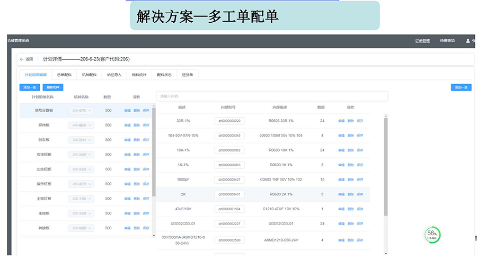Switch to the 总单配料 tab

[x=64, y=75]
